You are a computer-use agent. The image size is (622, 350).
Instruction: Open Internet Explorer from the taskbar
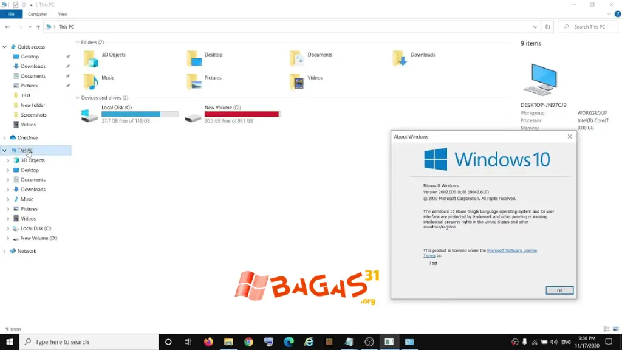[x=309, y=341]
